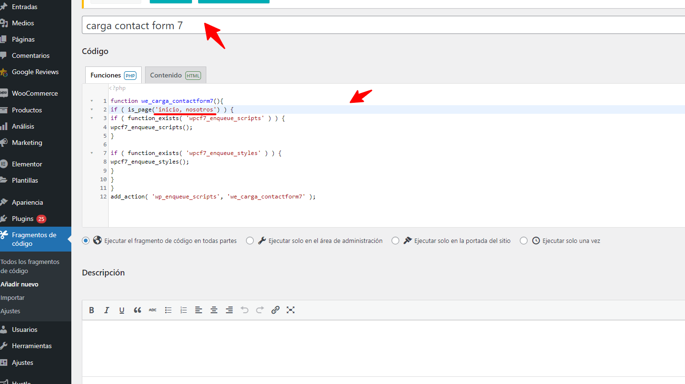Open fullscreen editor mode icon
The image size is (685, 384).
(291, 310)
